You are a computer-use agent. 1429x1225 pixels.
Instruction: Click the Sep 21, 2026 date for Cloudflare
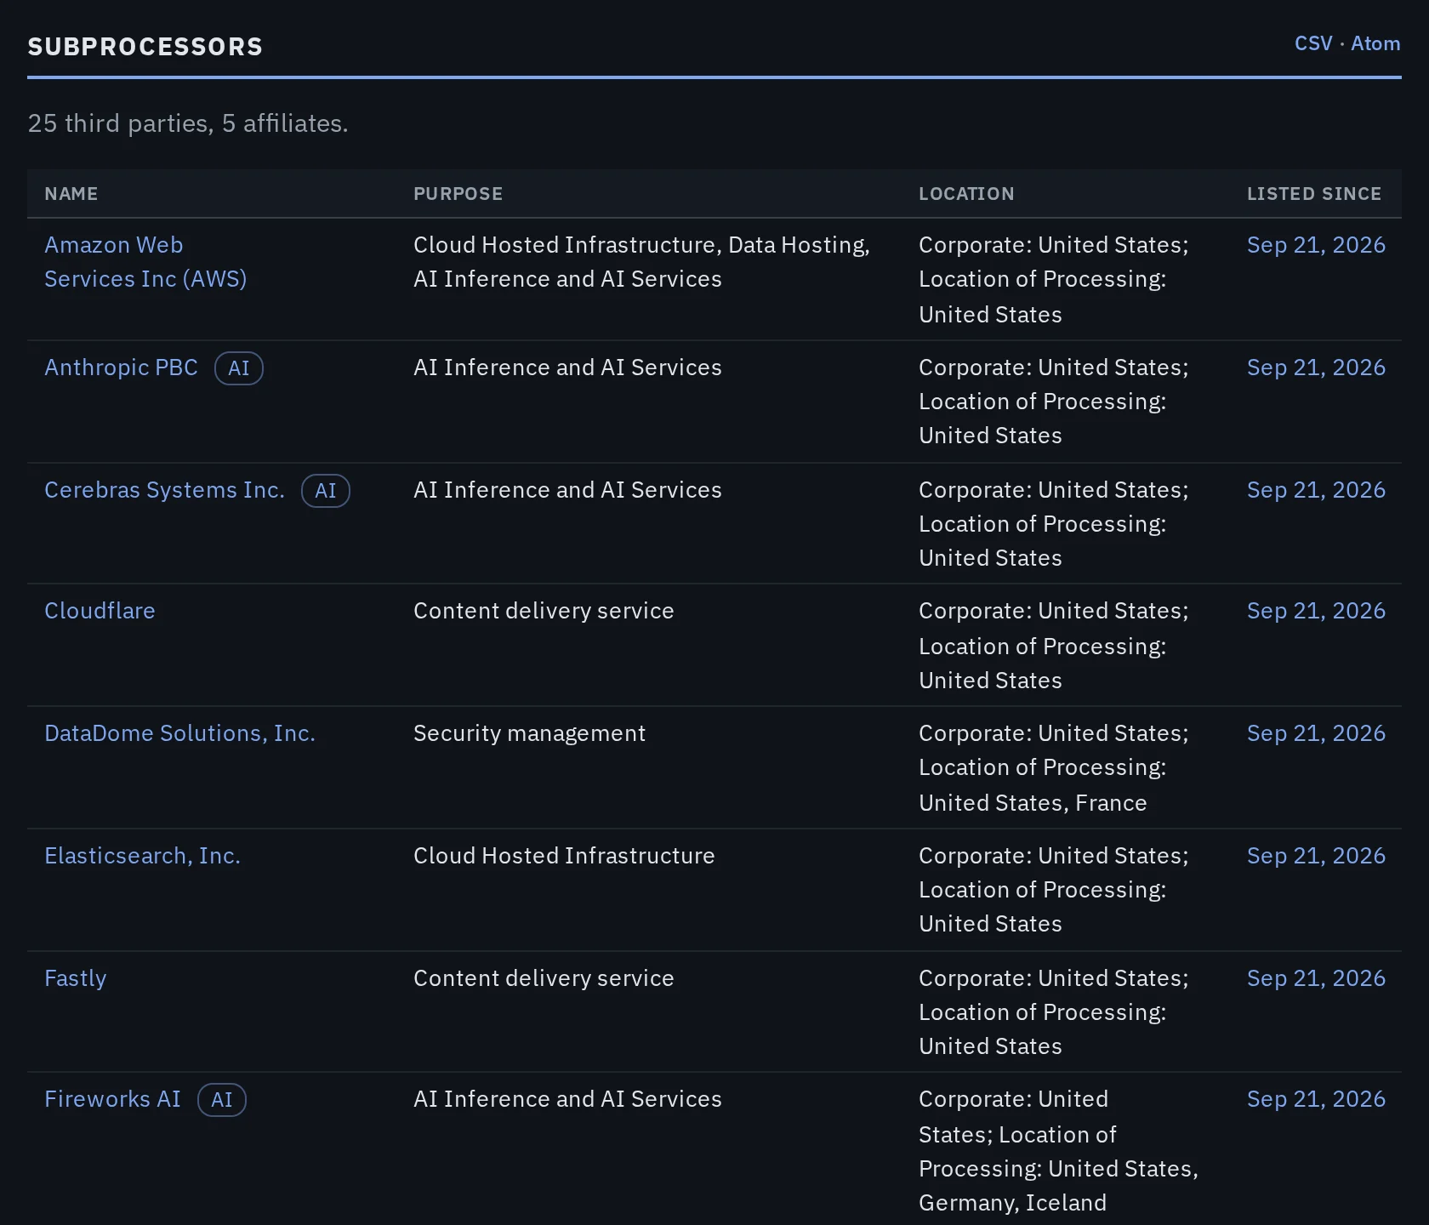[1316, 611]
